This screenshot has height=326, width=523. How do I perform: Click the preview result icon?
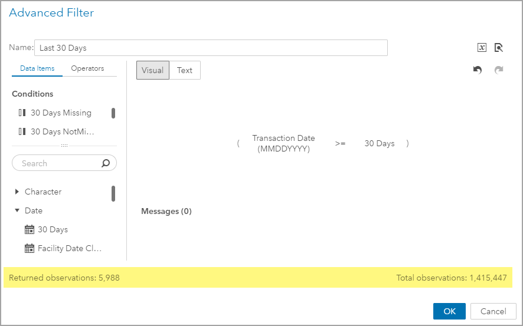pos(499,48)
